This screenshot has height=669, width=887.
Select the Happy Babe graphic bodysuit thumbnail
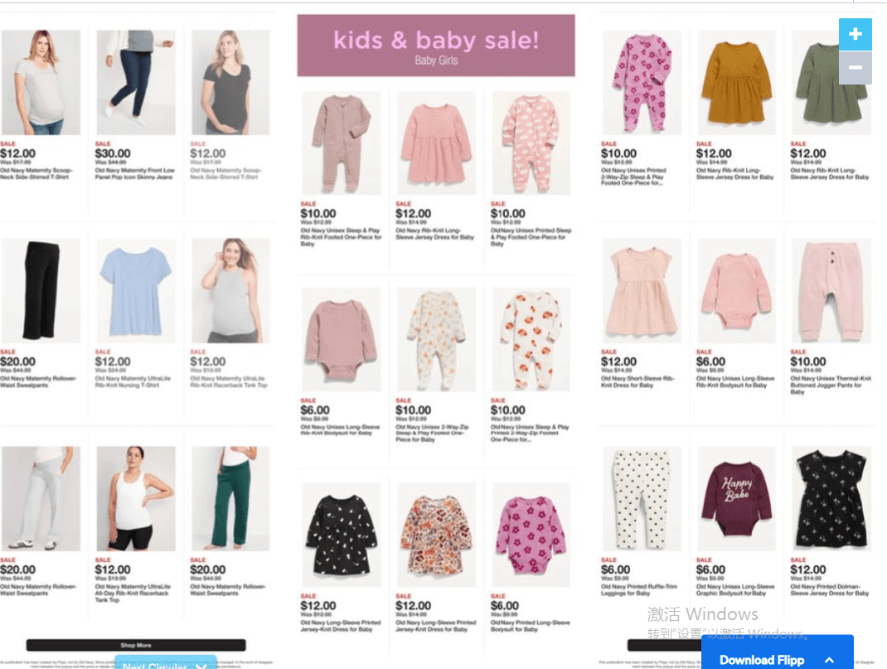coord(736,499)
